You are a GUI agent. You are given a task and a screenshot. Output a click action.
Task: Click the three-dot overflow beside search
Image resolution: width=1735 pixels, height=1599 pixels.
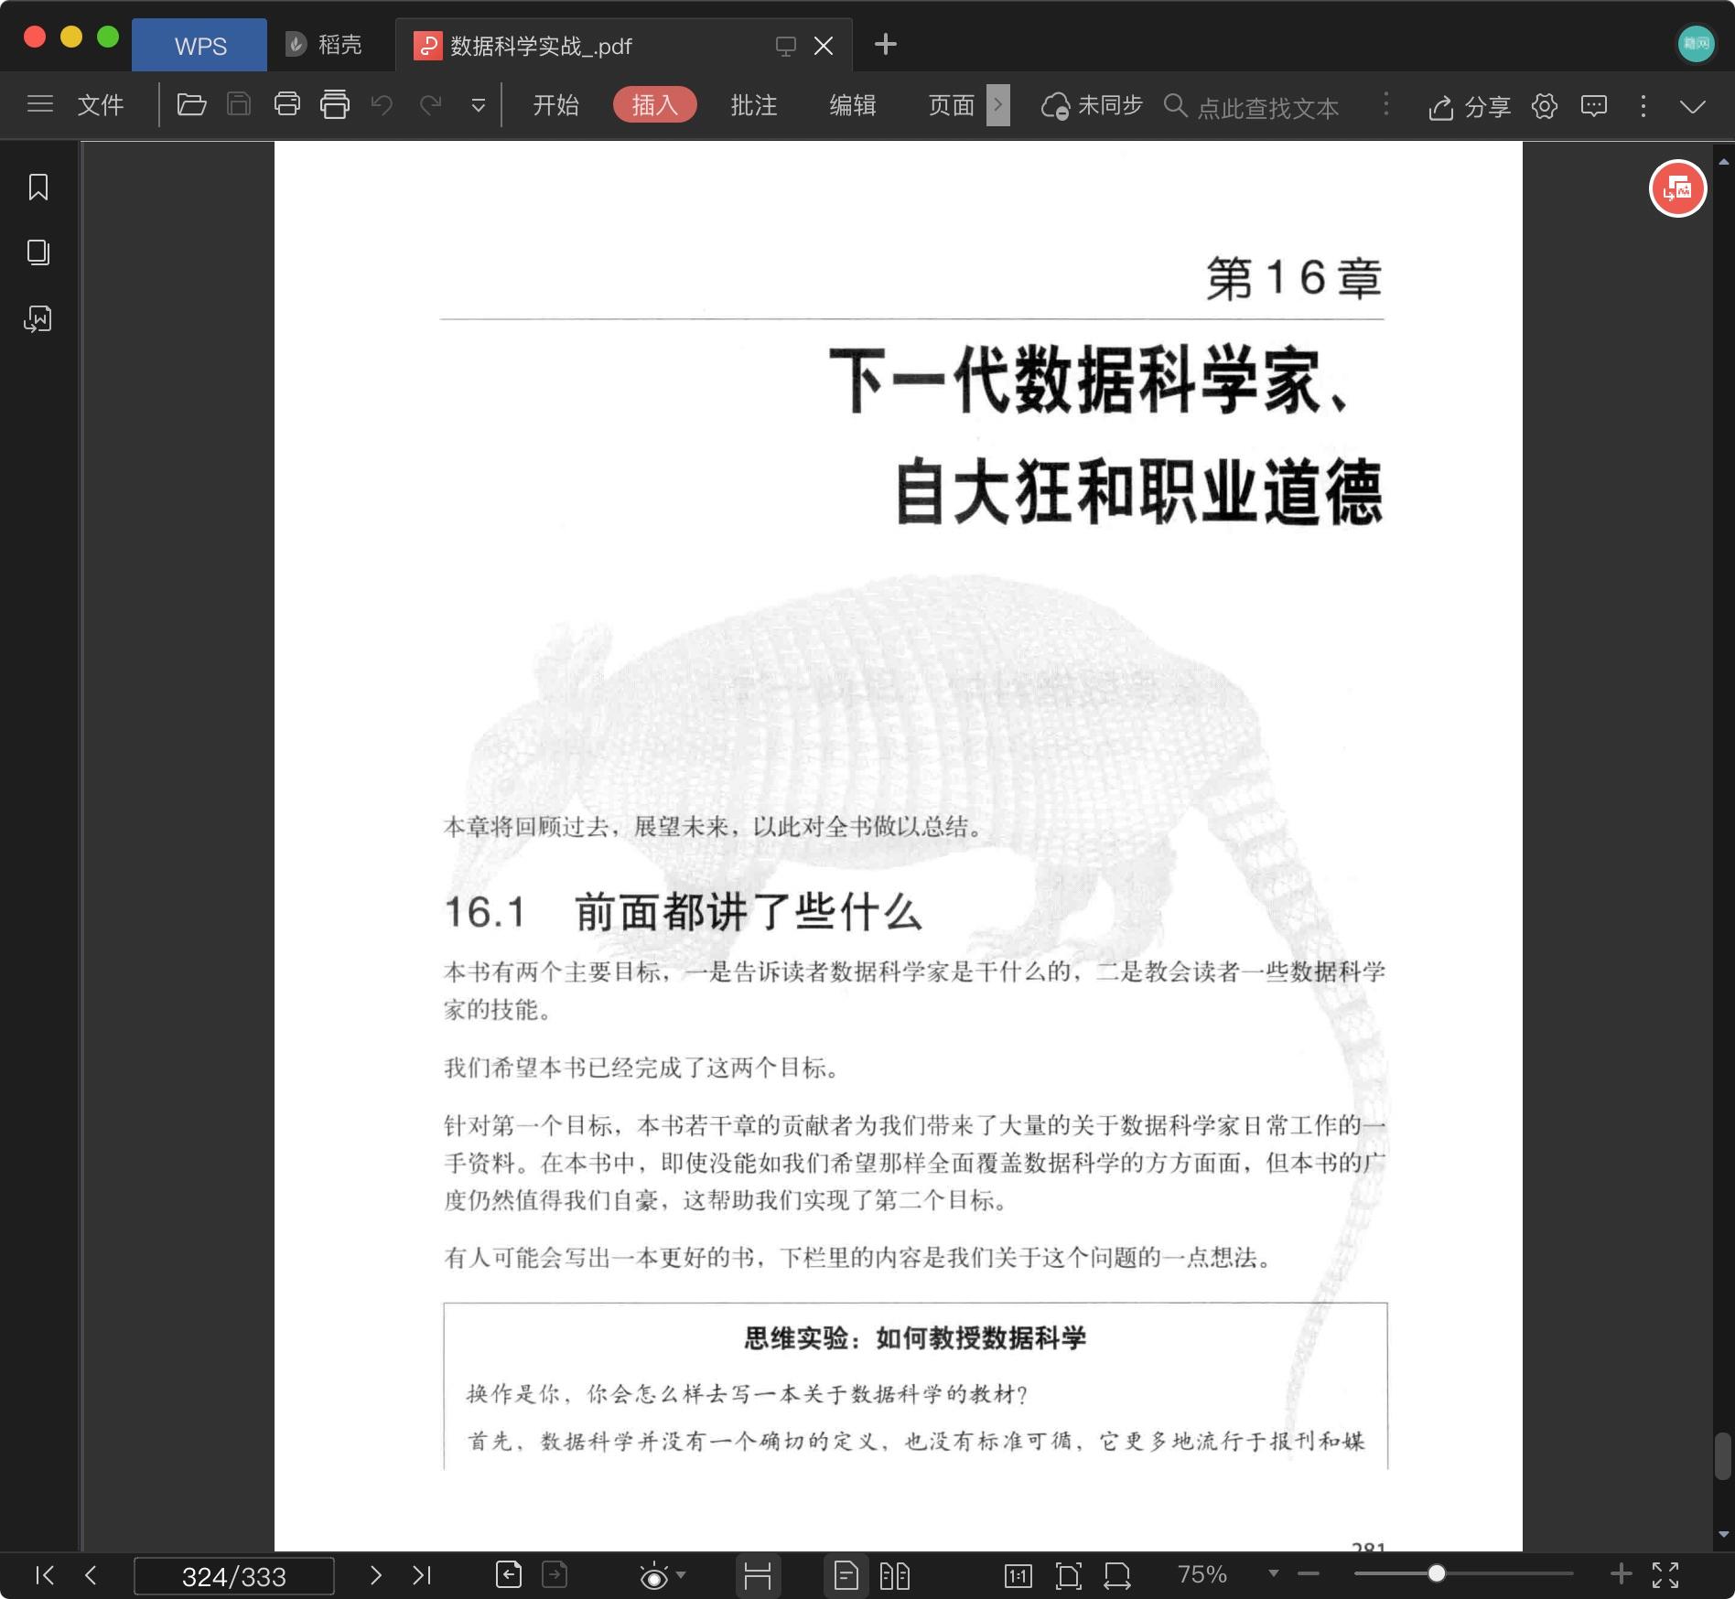click(1386, 104)
